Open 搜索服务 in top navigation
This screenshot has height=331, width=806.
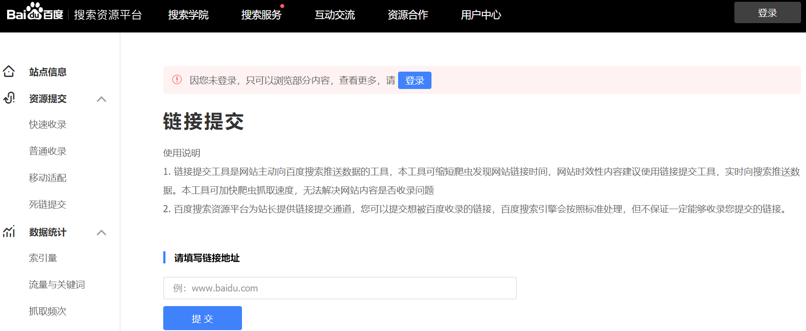(262, 15)
